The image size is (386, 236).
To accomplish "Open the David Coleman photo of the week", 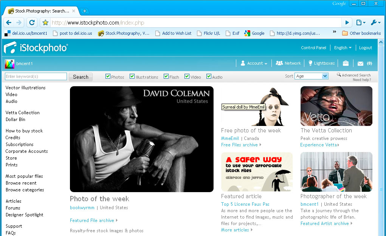I will click(x=141, y=139).
